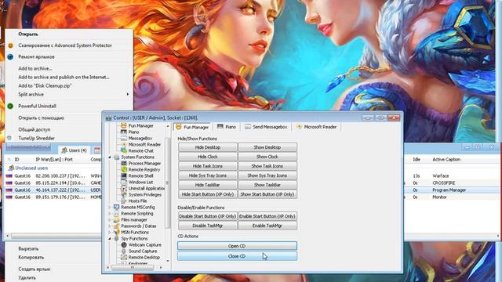The height and width of the screenshot is (282, 502).
Task: Collapse the Spy Functions tree node
Action: [110, 239]
